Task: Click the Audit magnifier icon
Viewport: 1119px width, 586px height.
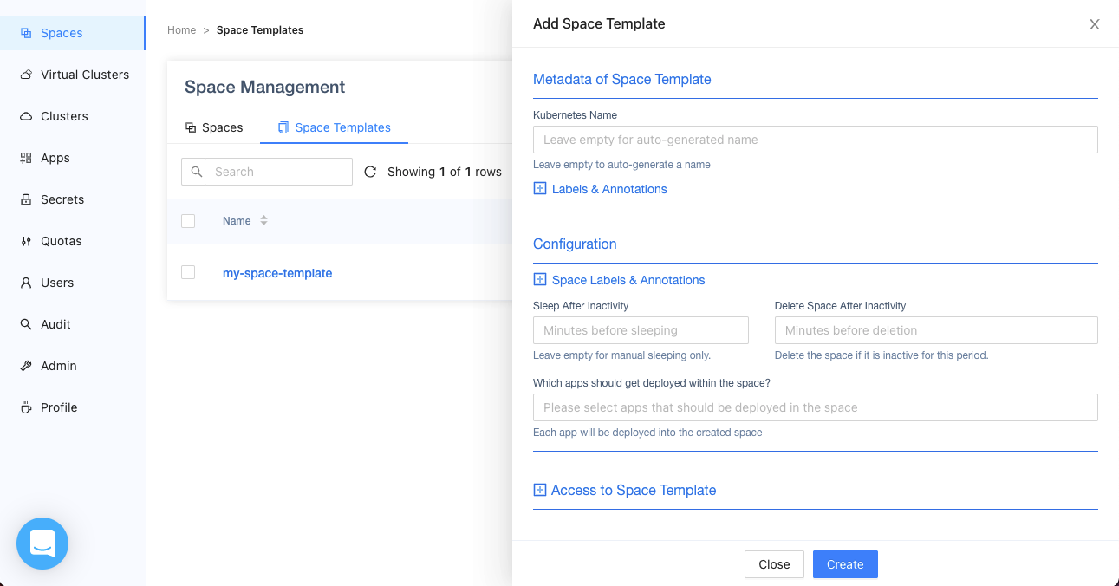Action: pos(26,324)
